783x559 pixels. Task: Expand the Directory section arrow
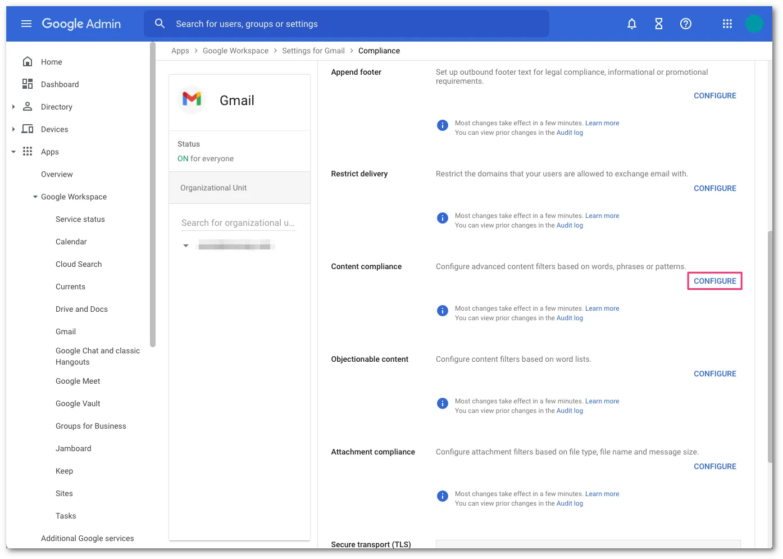pyautogui.click(x=13, y=107)
